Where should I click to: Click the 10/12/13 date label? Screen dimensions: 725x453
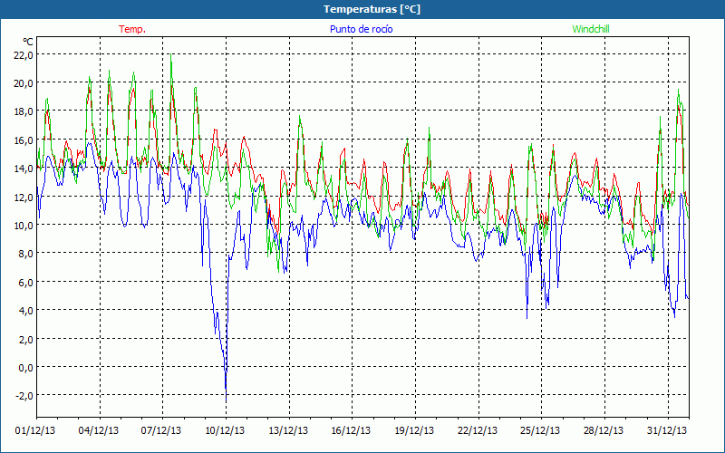225,431
